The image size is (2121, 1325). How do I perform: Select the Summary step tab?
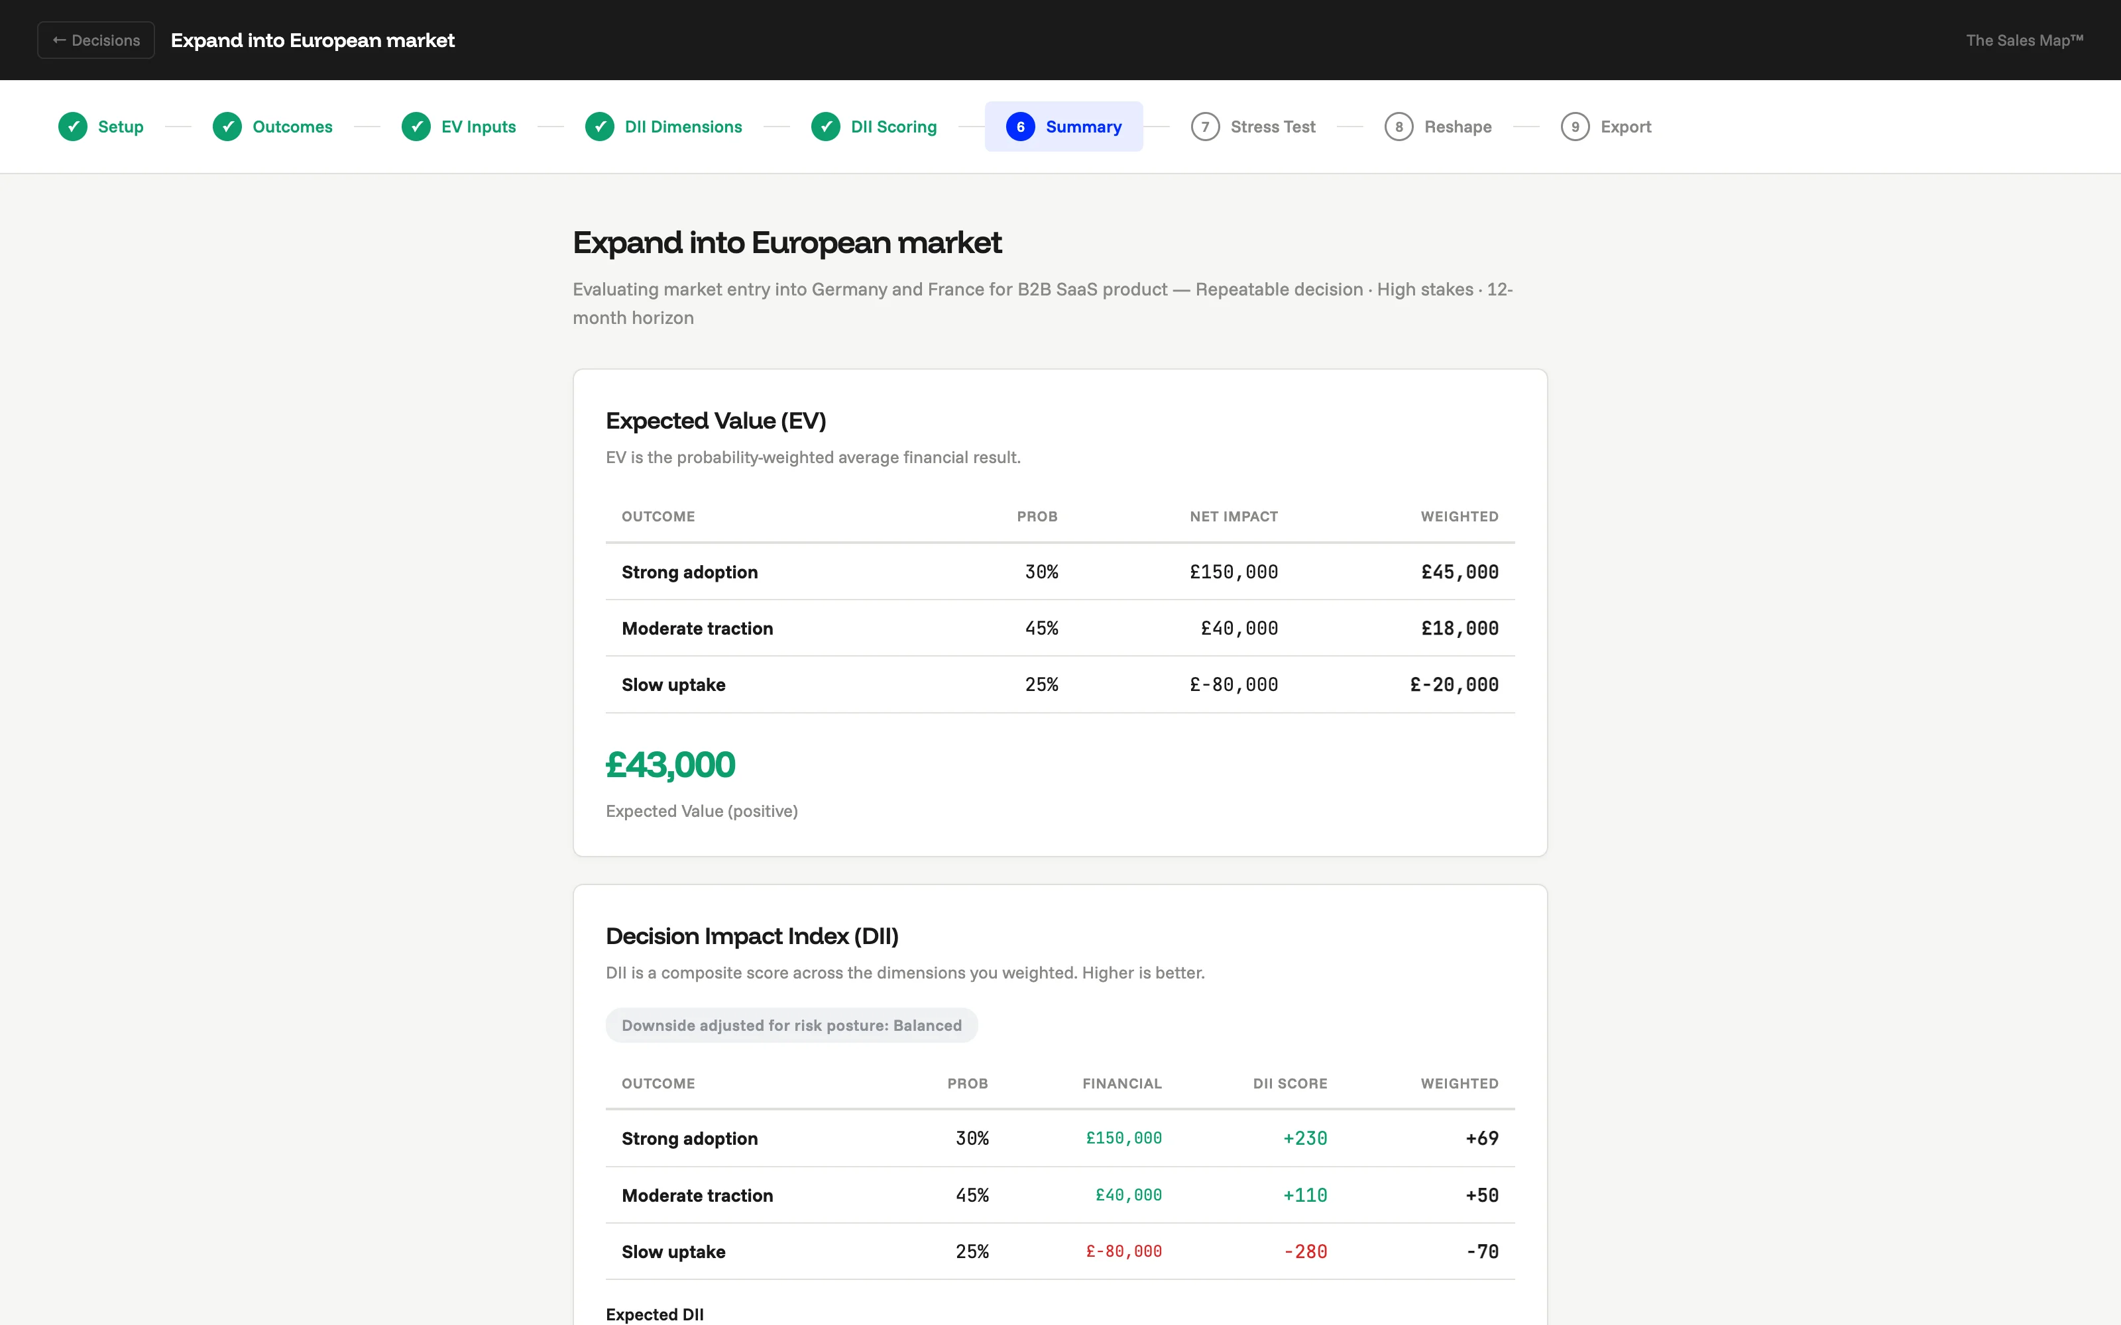pos(1083,126)
